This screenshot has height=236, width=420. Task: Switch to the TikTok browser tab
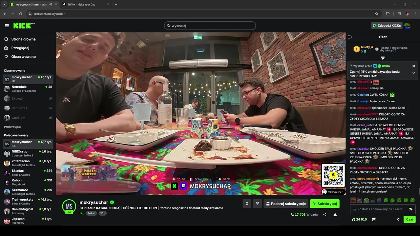click(86, 5)
